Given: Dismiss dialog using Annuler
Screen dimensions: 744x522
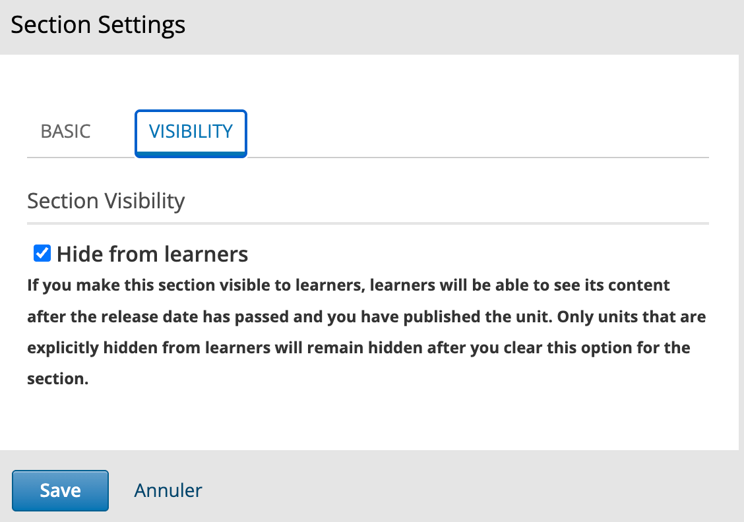Looking at the screenshot, I should [168, 491].
